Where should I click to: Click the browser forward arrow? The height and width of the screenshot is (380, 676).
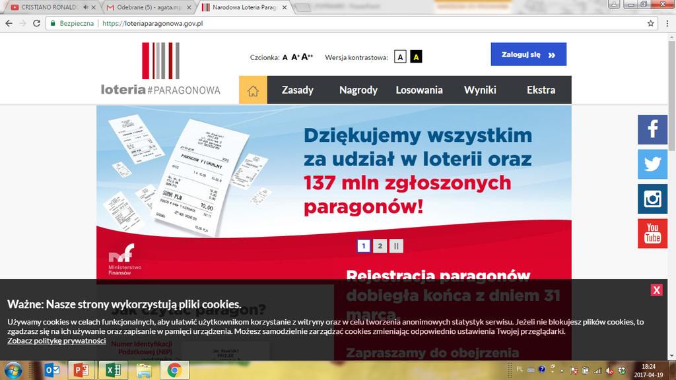(x=23, y=23)
